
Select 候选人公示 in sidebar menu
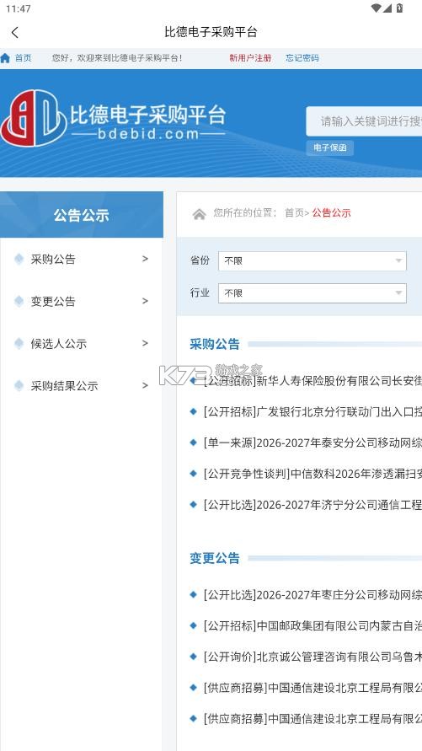coord(59,343)
